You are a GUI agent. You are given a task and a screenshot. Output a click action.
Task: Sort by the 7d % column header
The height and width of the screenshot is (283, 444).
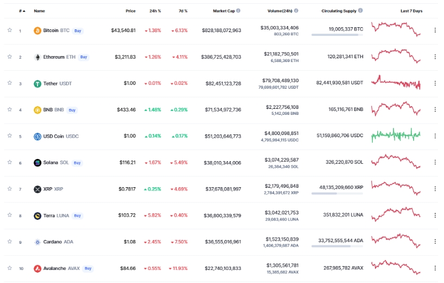[183, 11]
